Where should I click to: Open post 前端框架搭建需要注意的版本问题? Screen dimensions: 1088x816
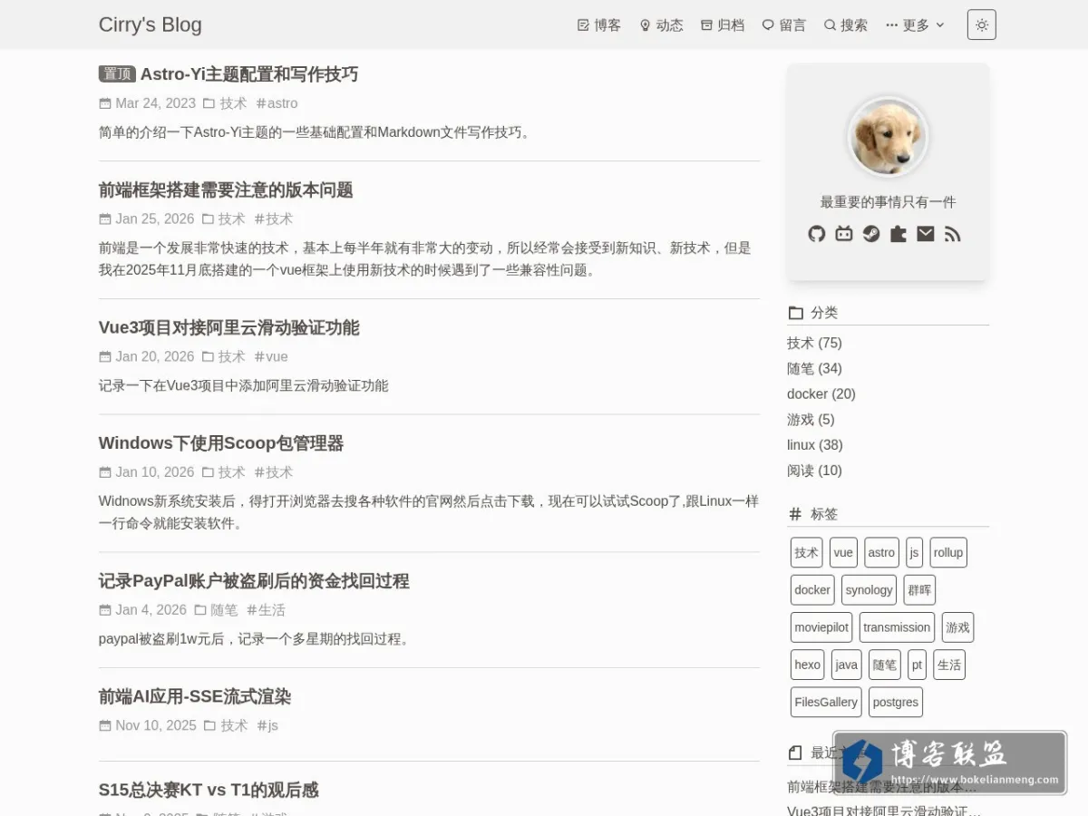pos(226,189)
